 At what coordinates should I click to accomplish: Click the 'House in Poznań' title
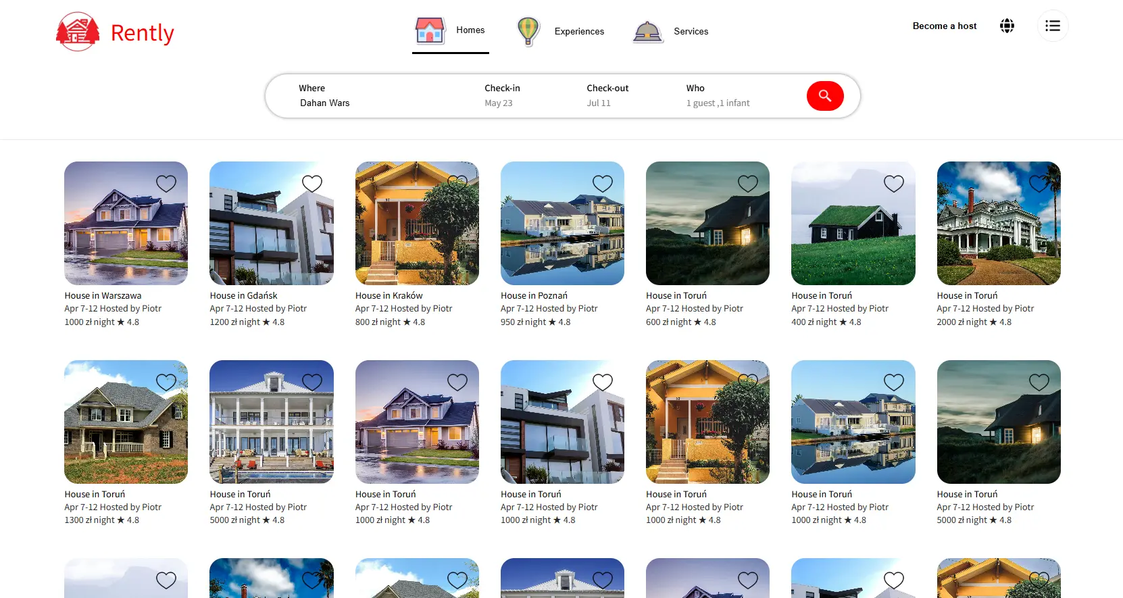pyautogui.click(x=534, y=296)
